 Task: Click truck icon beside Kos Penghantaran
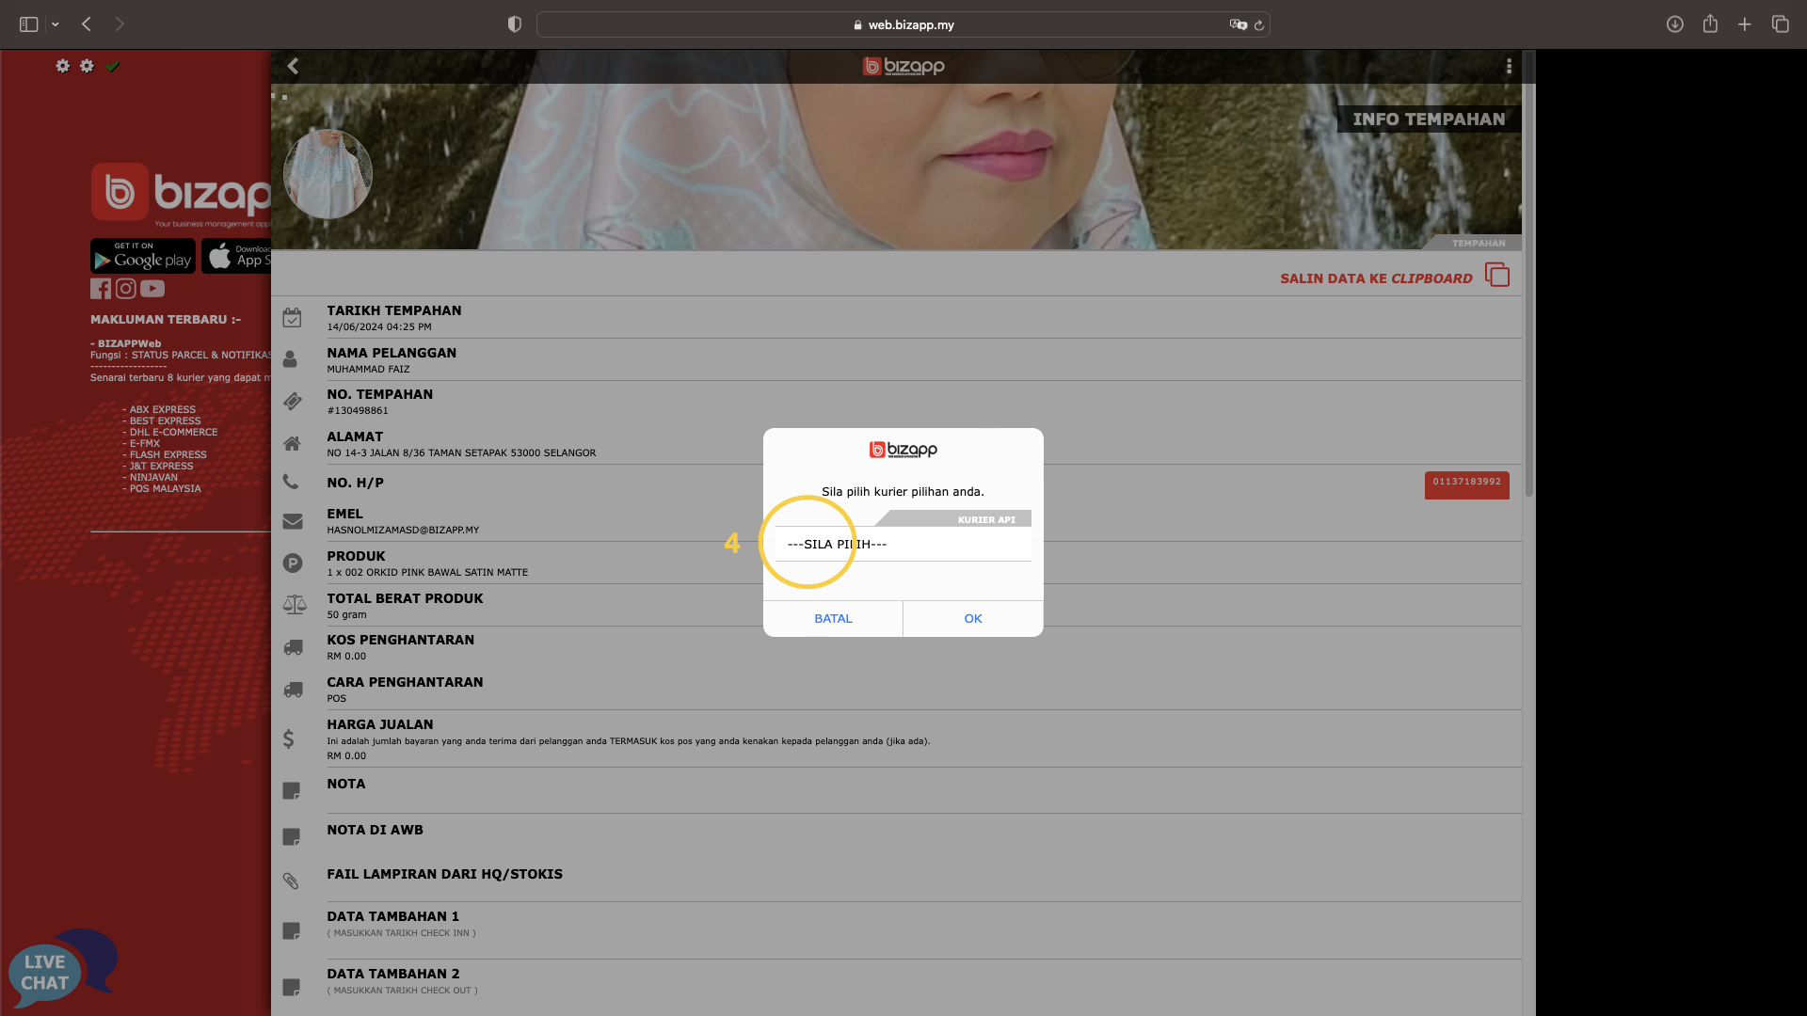294,647
